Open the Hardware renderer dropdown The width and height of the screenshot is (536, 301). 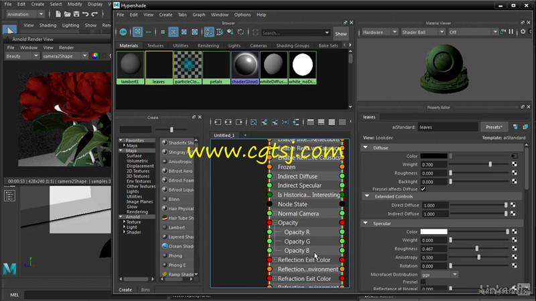(379, 32)
